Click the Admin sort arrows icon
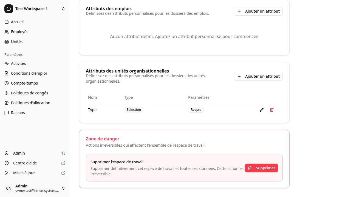The height and width of the screenshot is (197, 351). (x=63, y=153)
